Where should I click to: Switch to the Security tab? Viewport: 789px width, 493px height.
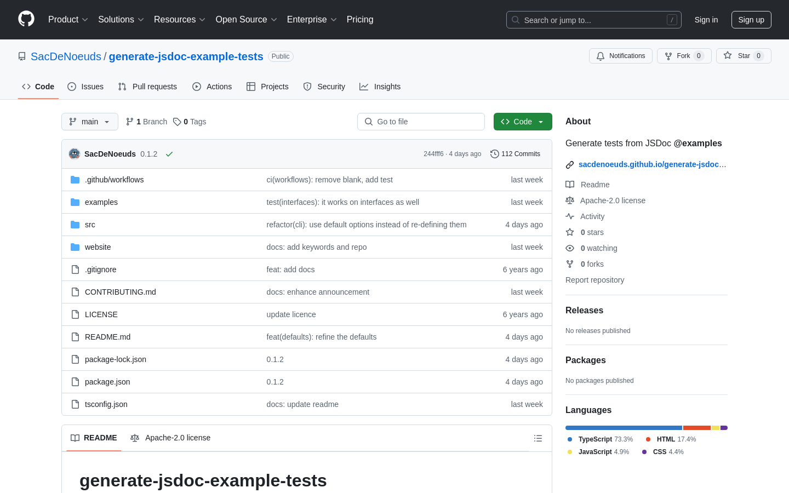point(324,87)
